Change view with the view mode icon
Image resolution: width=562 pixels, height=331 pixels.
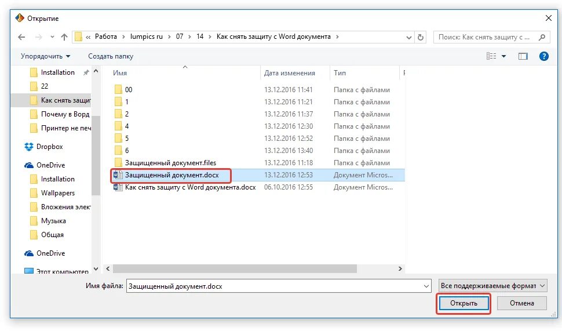coord(491,56)
